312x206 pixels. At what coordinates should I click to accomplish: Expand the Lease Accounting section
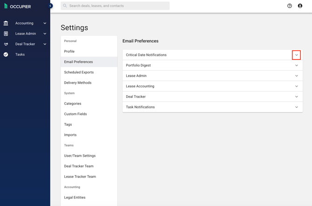pos(297,86)
